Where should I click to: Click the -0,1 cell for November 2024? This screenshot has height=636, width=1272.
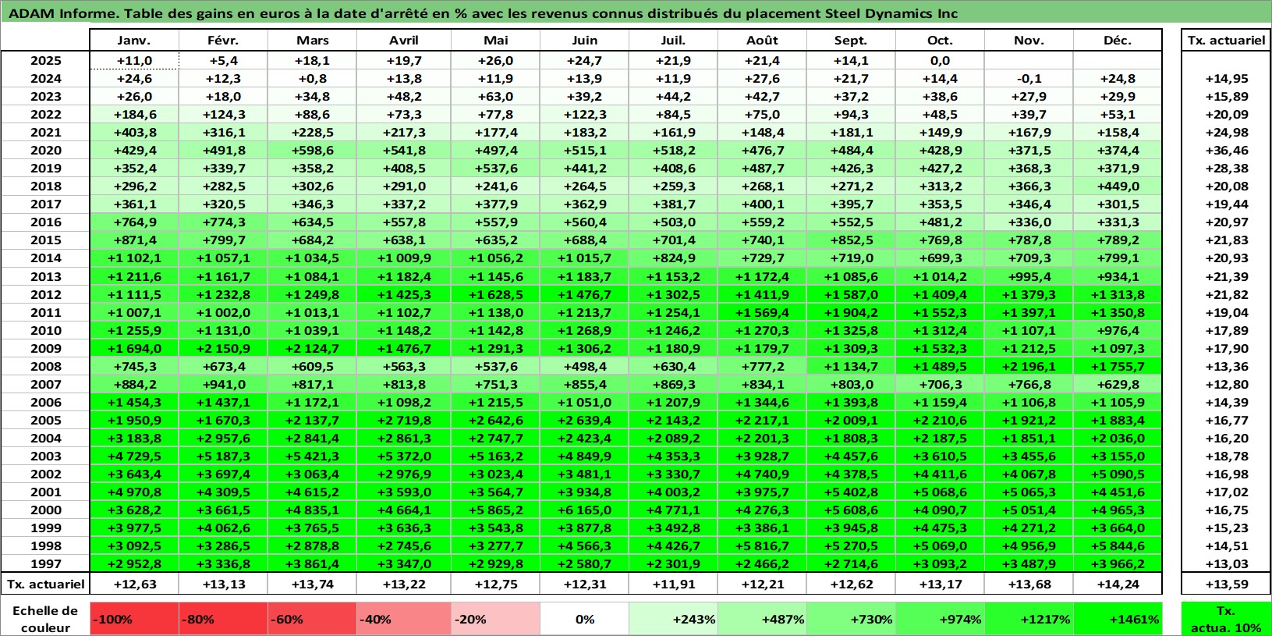1029,78
